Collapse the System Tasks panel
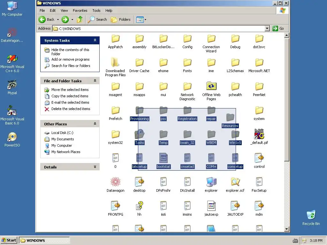Image resolution: width=327 pixels, height=245 pixels. pos(95,40)
